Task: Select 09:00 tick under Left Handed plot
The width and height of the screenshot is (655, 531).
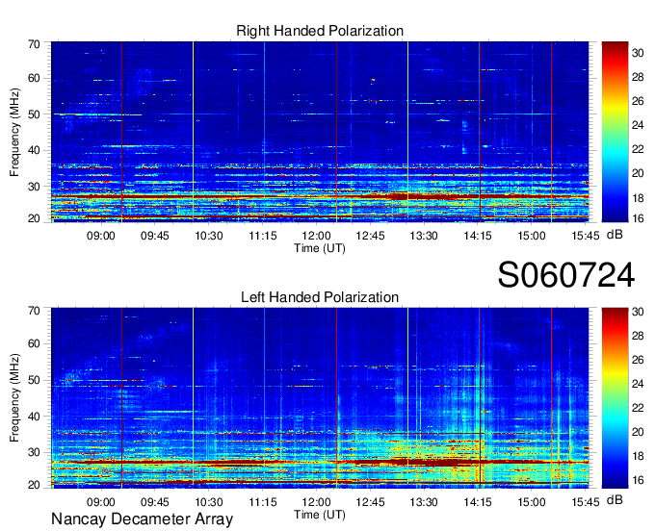Action: click(x=101, y=502)
